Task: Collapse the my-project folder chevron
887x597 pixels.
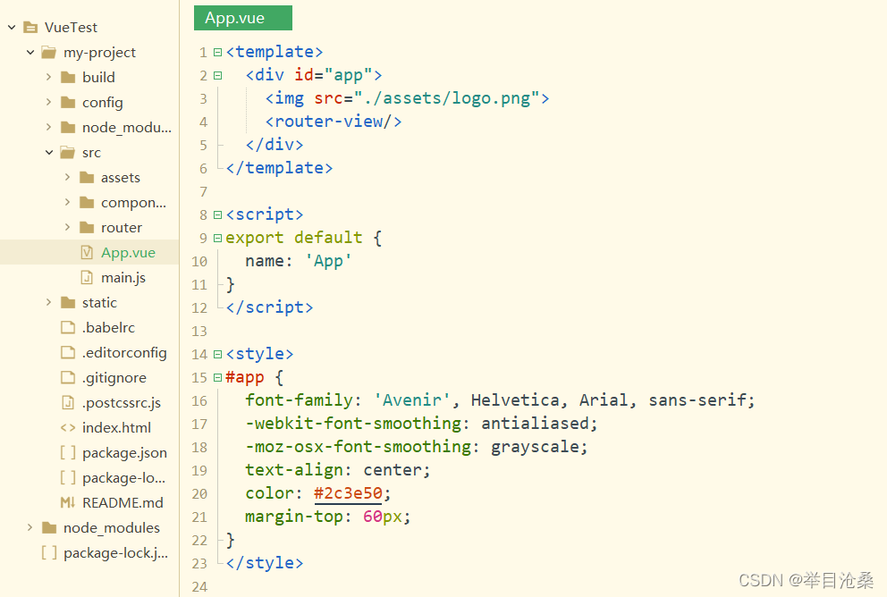Action: [x=30, y=52]
